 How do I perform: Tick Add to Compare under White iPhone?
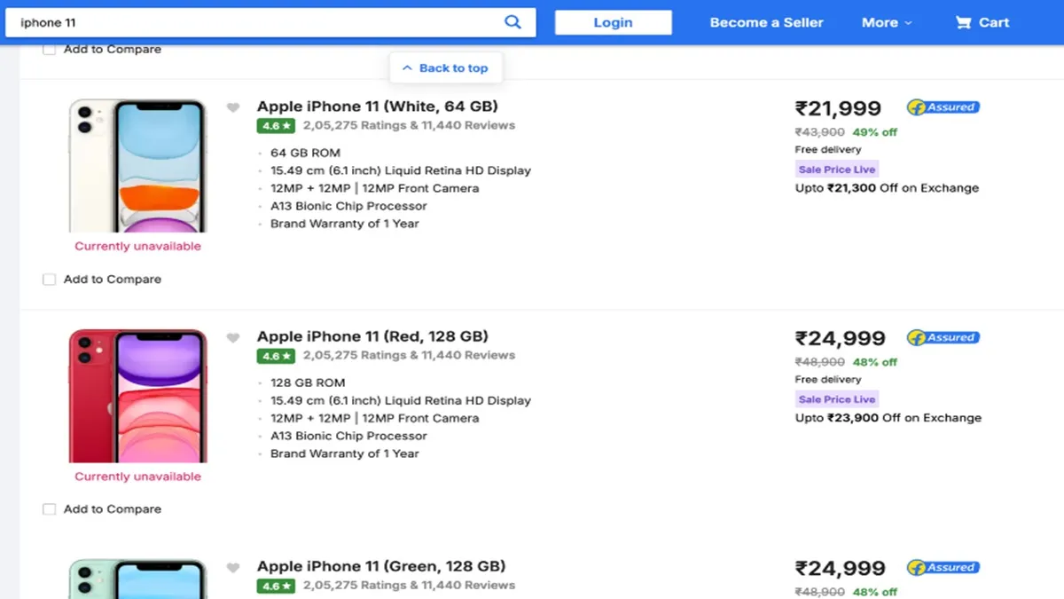pos(50,280)
